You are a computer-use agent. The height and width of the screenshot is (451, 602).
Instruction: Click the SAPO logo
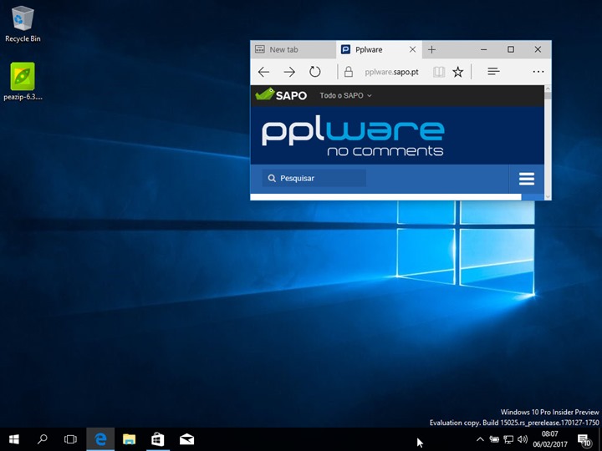pyautogui.click(x=281, y=94)
